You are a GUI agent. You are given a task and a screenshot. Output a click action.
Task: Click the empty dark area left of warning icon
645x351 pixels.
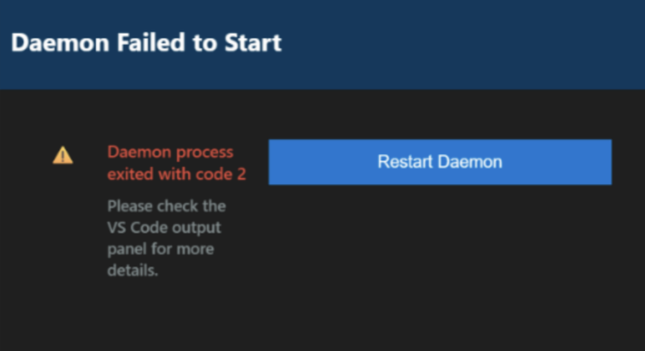click(x=25, y=156)
